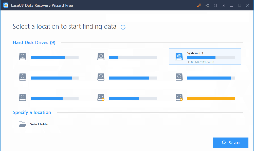The image size is (254, 152).
Task: Open the share icon in title bar
Action: (x=207, y=5)
